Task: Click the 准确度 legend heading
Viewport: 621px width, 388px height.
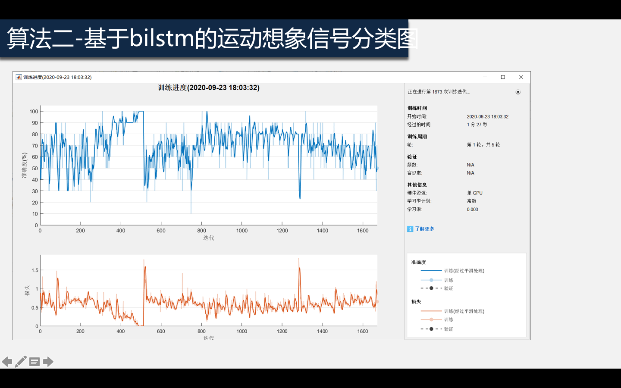Action: pyautogui.click(x=418, y=262)
